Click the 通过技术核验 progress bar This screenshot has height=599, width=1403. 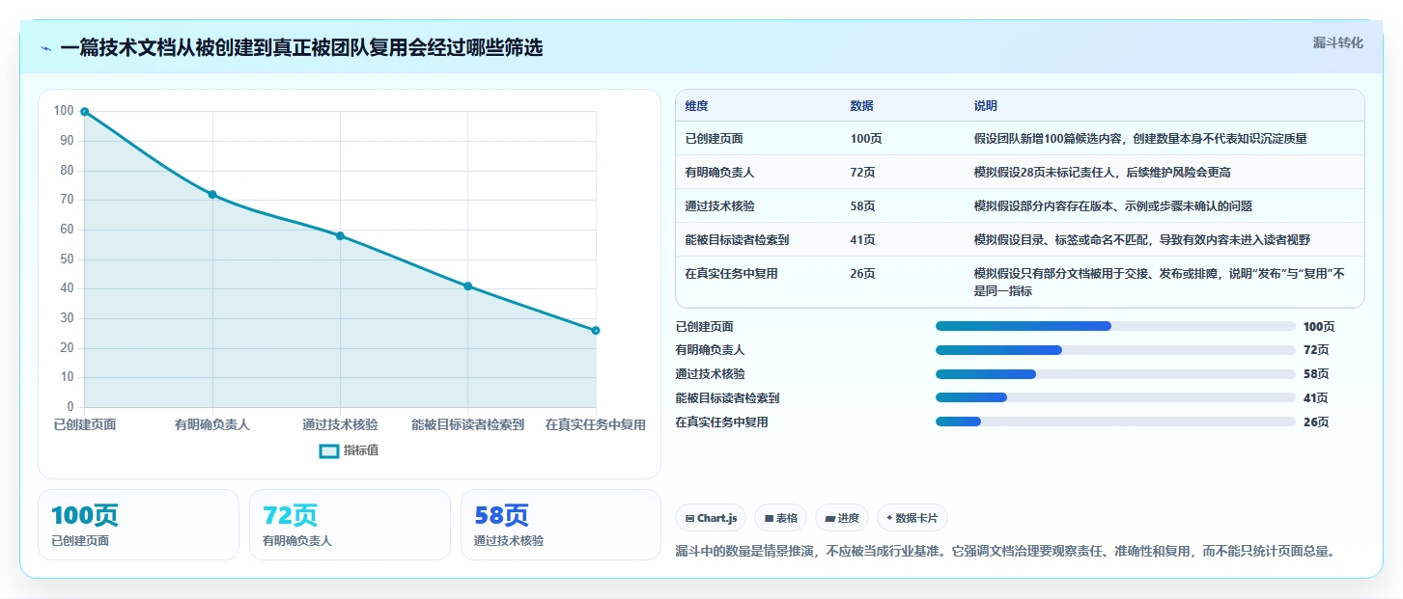coord(1115,374)
